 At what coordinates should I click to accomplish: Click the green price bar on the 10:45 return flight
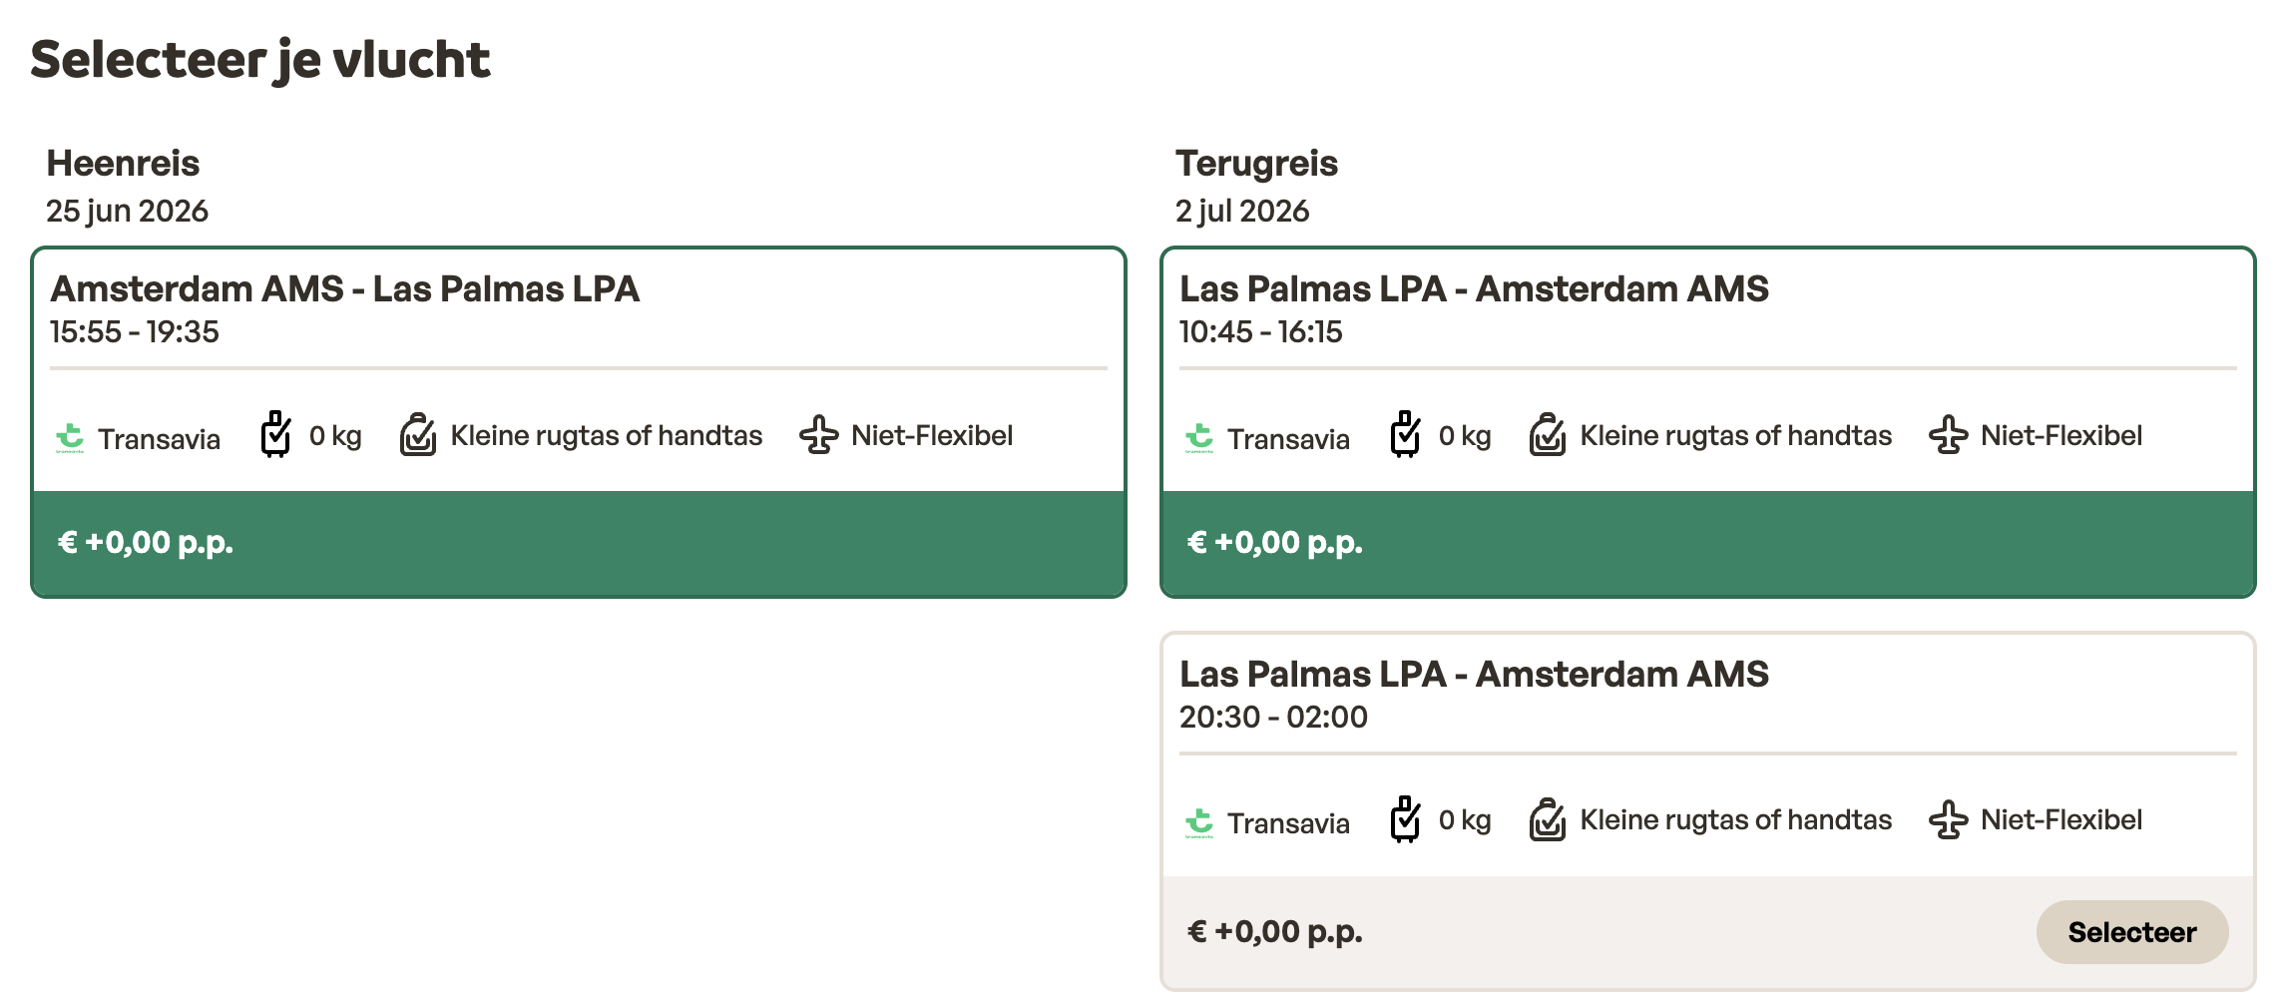click(1706, 542)
